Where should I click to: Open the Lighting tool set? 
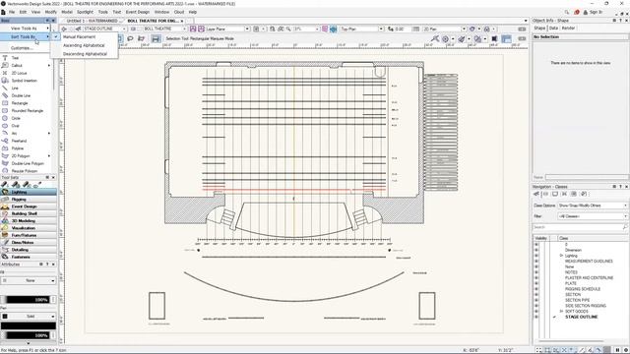click(x=29, y=193)
